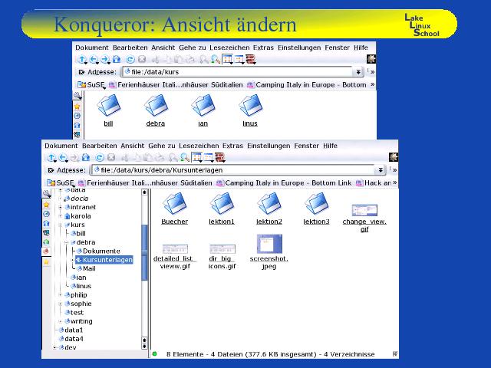Viewport: 491px width, 368px height.
Task: Open ian folder in back window
Action: [203, 110]
